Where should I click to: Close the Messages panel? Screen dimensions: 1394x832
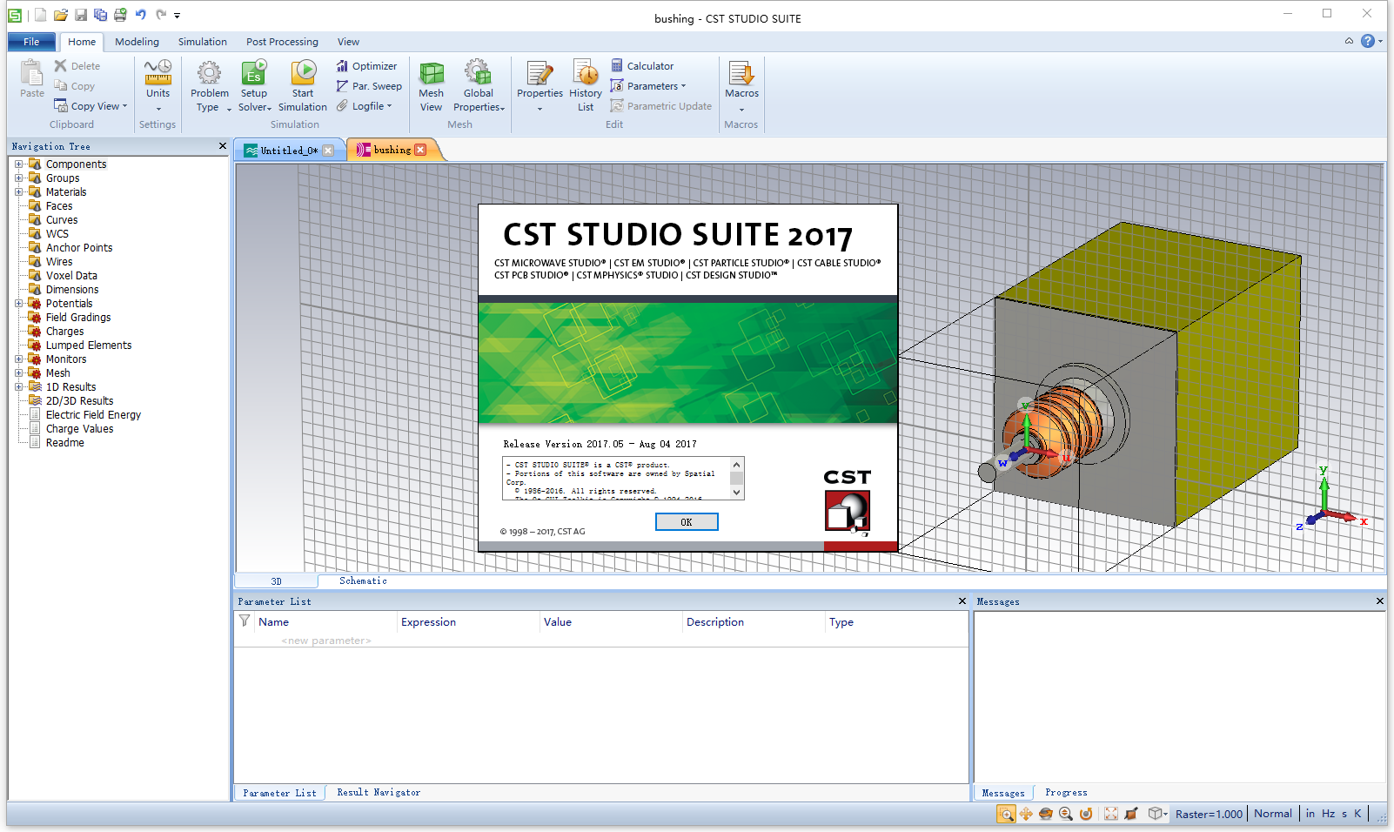point(1379,601)
